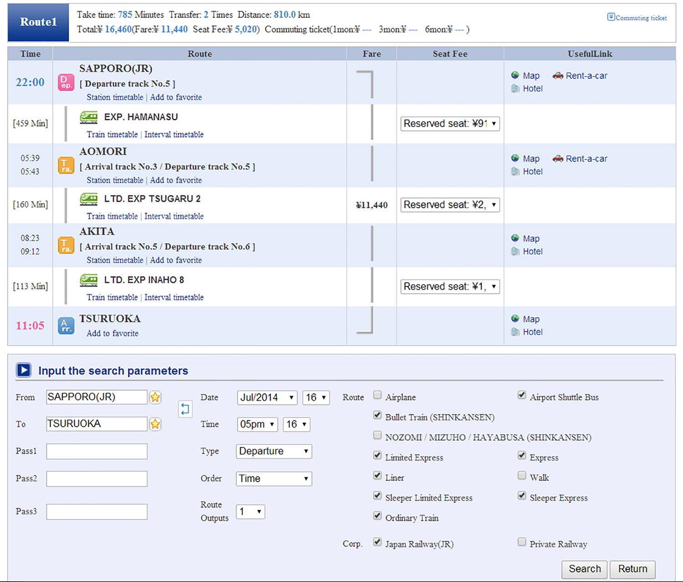Open Interval timetable for LTD. EXP TSUGARU 2
This screenshot has height=582, width=683.
[x=174, y=216]
